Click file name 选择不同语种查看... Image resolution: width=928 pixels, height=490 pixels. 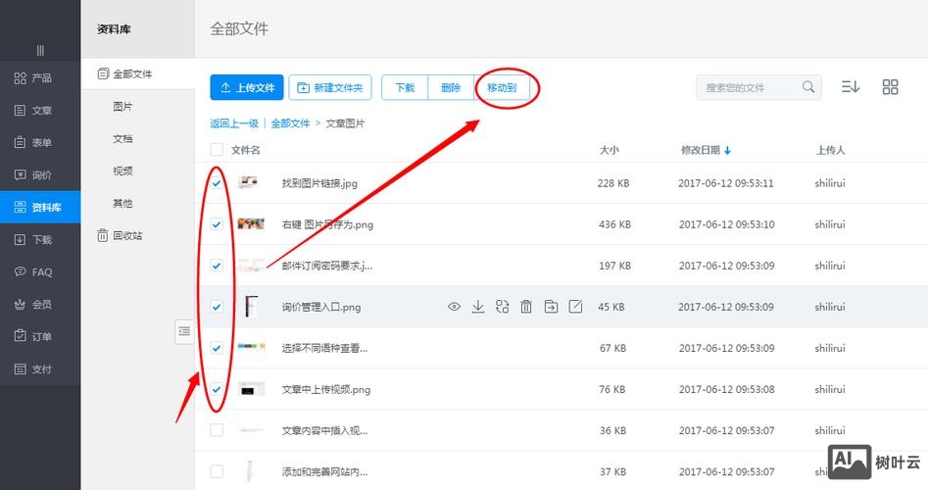324,349
